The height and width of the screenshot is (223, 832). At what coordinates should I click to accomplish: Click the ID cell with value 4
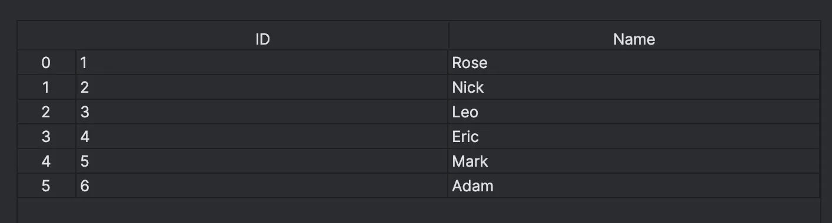pos(262,136)
